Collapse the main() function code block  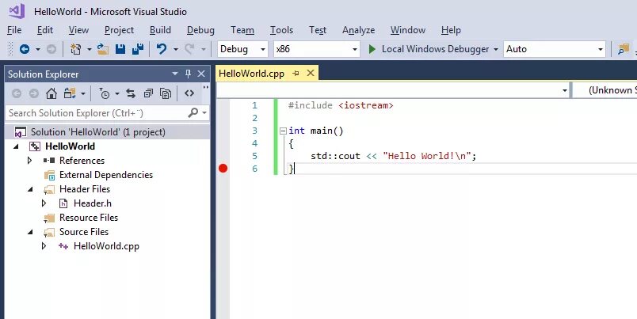(283, 131)
